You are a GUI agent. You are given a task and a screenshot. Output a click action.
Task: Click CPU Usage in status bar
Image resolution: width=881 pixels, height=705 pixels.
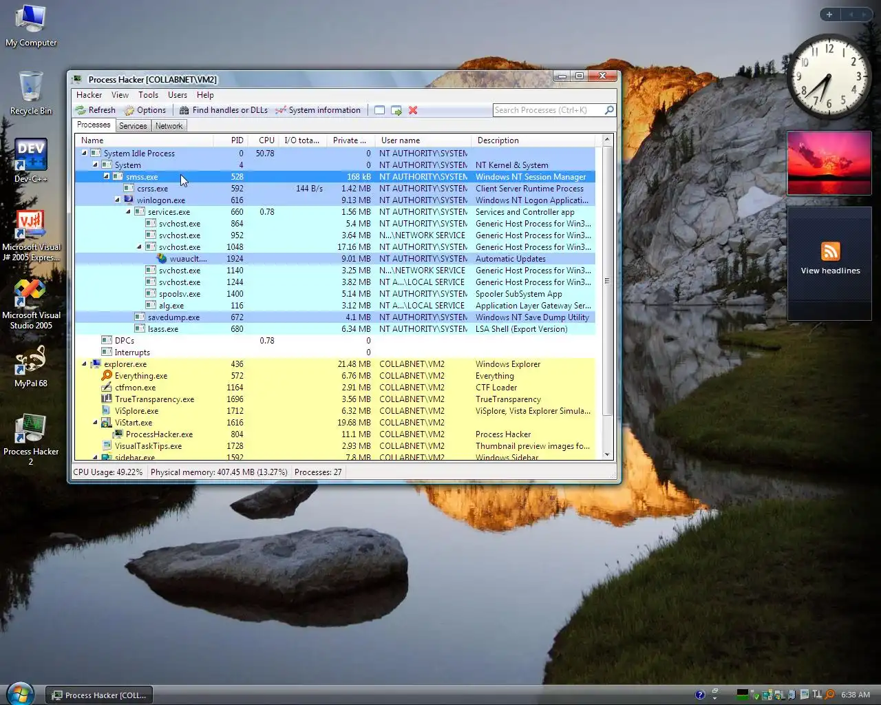pos(108,472)
